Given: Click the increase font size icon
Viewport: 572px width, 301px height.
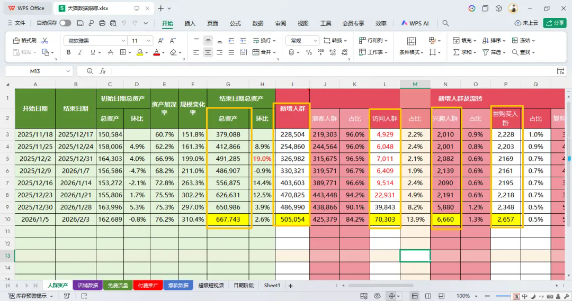Looking at the screenshot, I should pos(160,41).
